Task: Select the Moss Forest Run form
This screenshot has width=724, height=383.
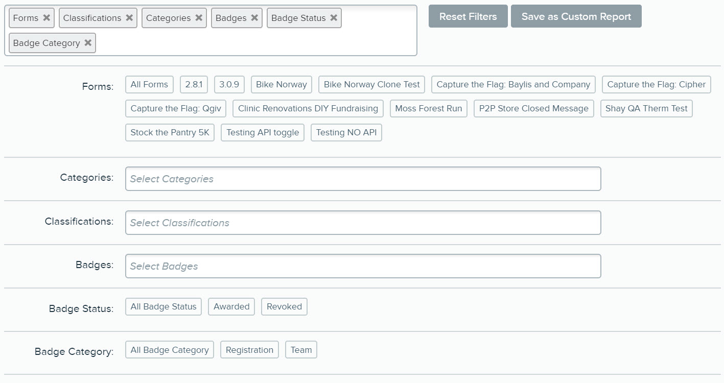Action: pos(429,108)
